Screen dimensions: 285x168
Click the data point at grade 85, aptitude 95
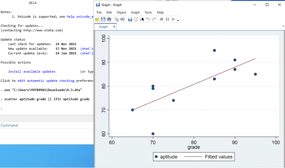[x=214, y=50]
